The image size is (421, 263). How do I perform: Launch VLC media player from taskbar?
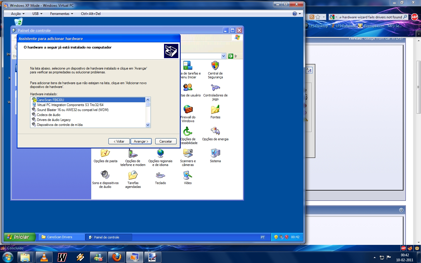(44, 257)
